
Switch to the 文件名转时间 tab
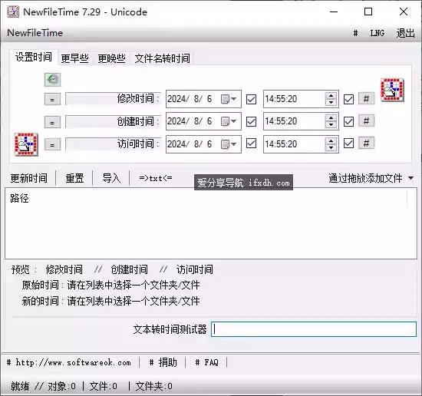(x=163, y=58)
